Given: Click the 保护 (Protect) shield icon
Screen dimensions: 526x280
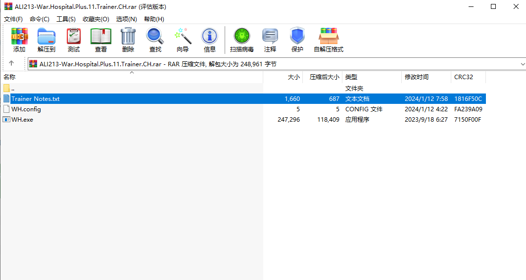Looking at the screenshot, I should click(x=297, y=36).
